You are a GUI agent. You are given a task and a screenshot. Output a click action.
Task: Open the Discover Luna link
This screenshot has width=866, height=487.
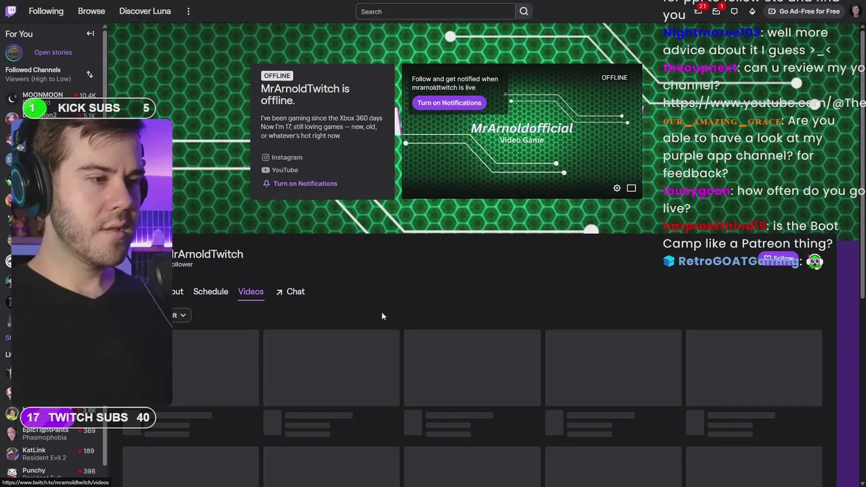pos(145,11)
